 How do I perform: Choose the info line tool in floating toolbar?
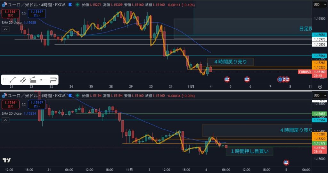click(23, 80)
